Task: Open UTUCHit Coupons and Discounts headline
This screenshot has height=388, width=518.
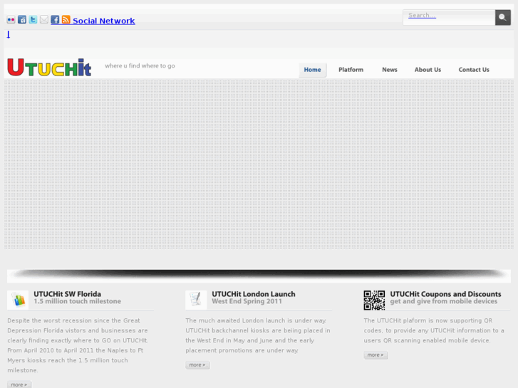Action: [445, 294]
